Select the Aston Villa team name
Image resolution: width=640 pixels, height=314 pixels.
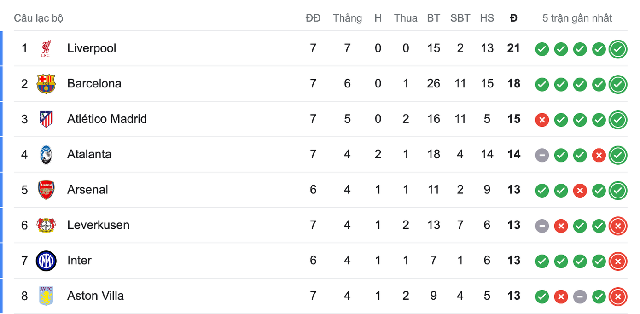pyautogui.click(x=95, y=296)
